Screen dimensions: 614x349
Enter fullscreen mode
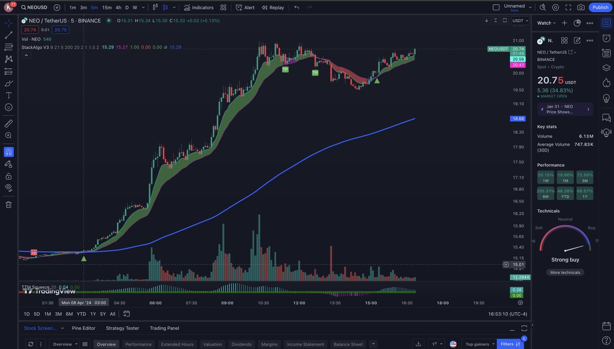tap(568, 8)
